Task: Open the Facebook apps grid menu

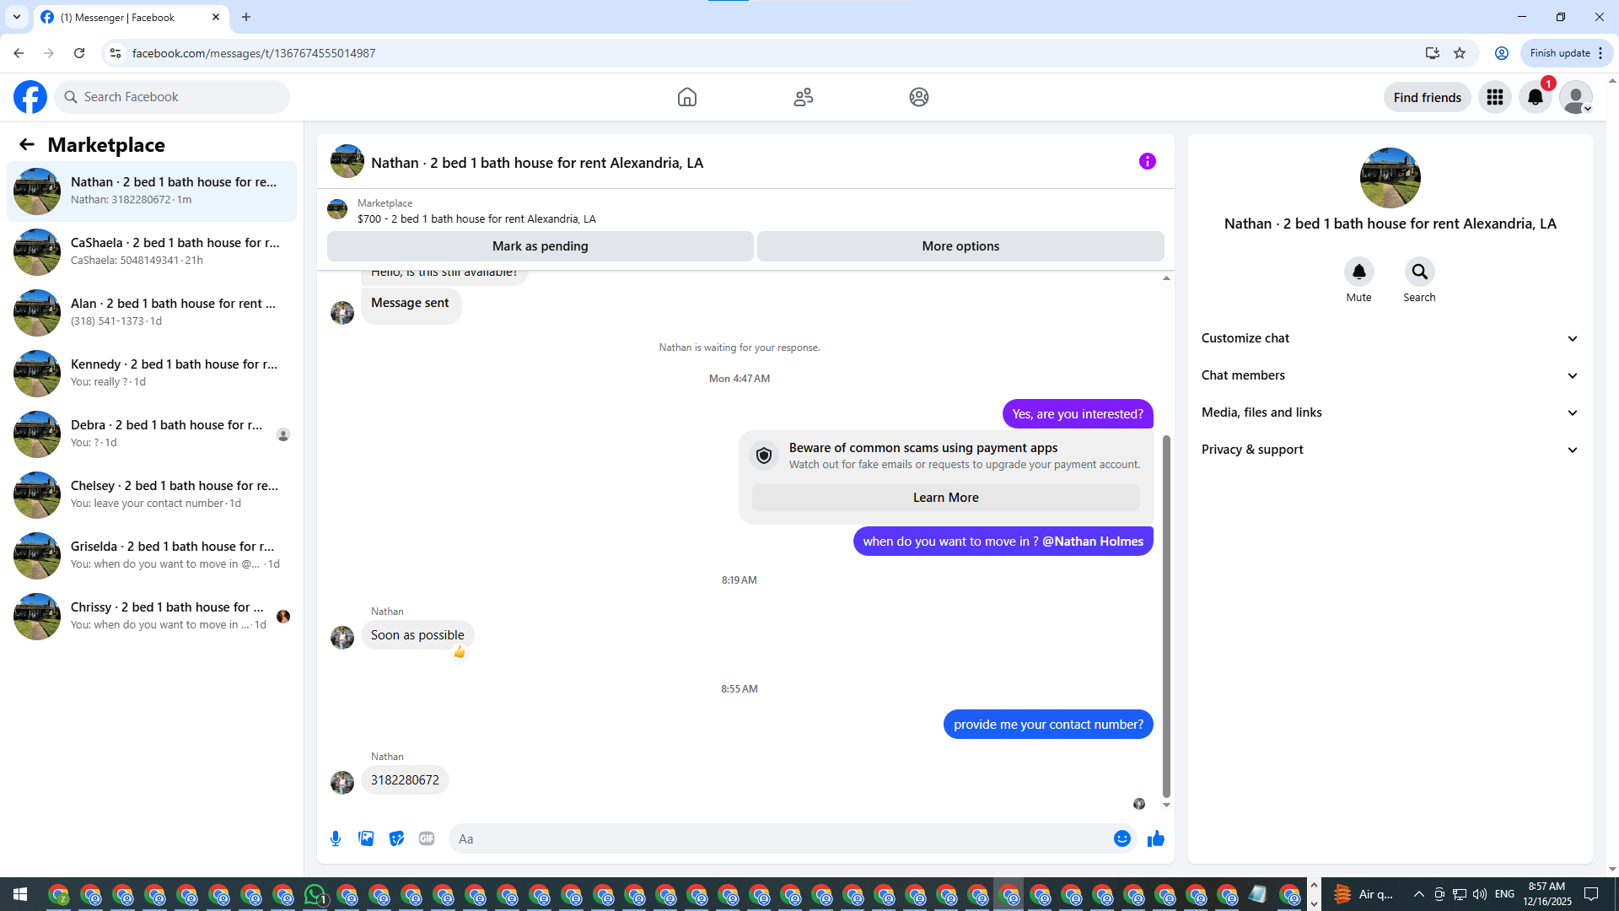Action: (1495, 97)
